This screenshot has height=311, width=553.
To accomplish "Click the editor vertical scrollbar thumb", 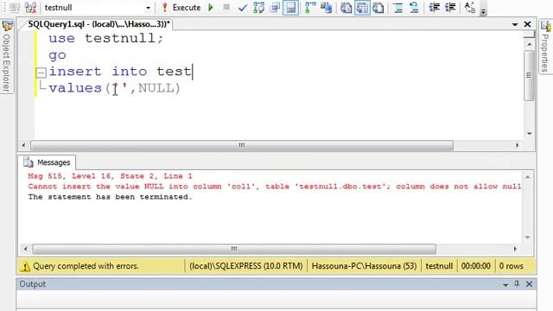I will click(529, 75).
